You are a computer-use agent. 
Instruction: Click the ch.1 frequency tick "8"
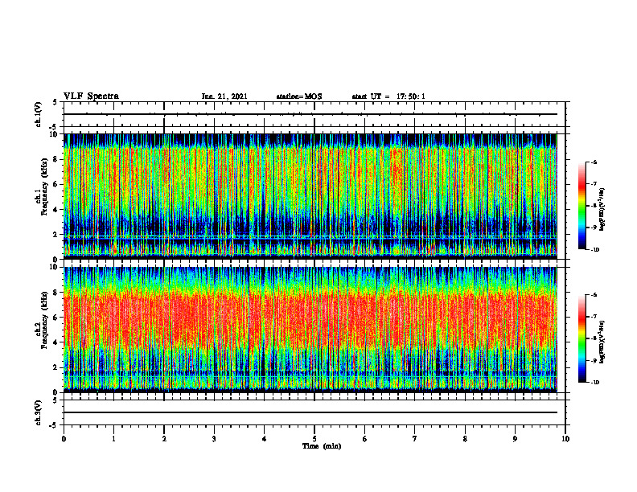pyautogui.click(x=56, y=159)
